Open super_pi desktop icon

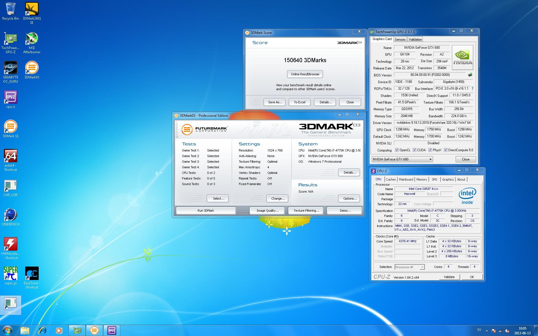click(x=11, y=276)
